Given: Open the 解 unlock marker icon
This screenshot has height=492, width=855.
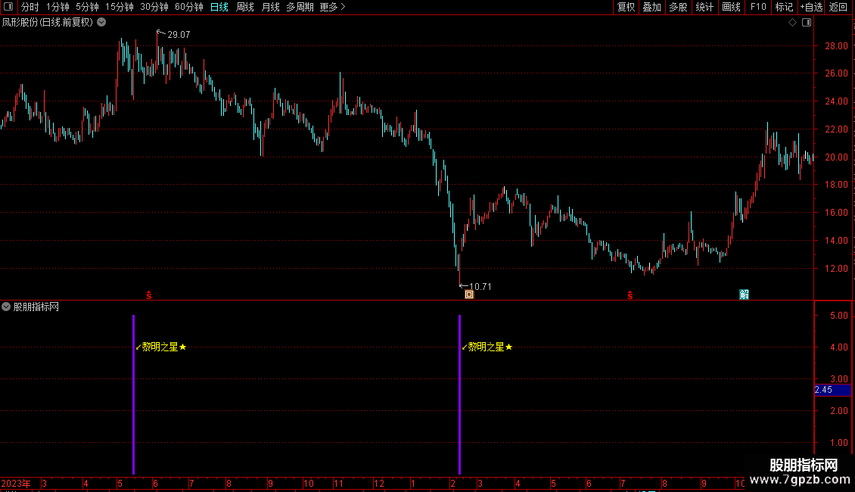Looking at the screenshot, I should [x=744, y=294].
